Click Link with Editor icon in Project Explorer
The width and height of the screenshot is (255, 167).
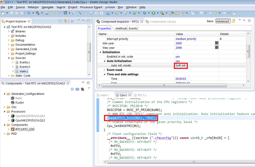(x=65, y=21)
